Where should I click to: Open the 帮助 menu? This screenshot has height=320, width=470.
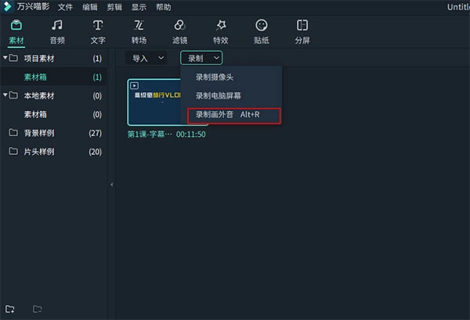tap(164, 7)
